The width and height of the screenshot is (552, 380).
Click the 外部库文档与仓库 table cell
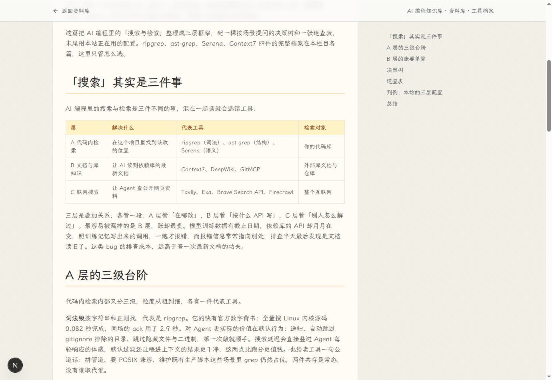(322, 169)
